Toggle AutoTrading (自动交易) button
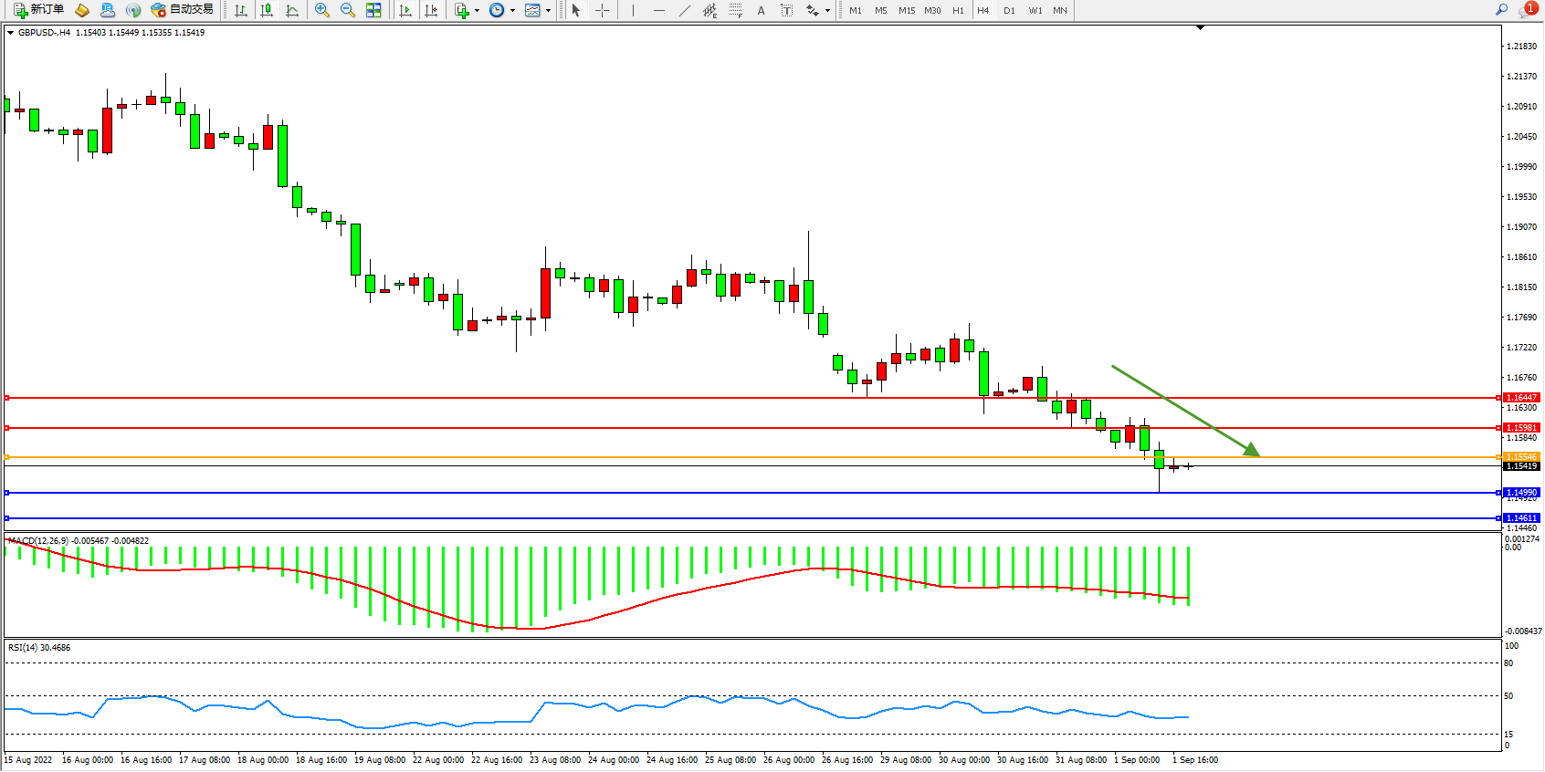The width and height of the screenshot is (1545, 772). click(x=182, y=10)
